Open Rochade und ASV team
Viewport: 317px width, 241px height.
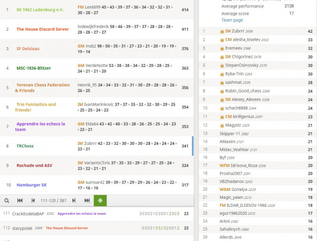pyautogui.click(x=34, y=165)
